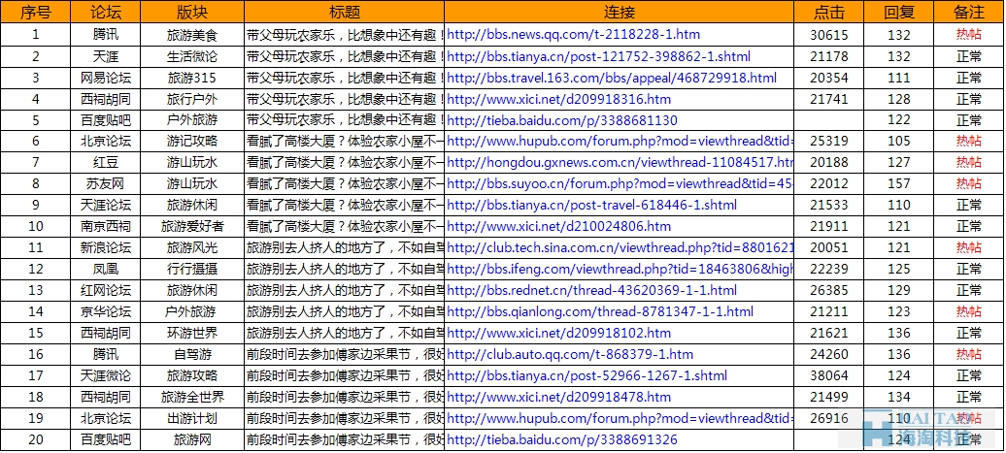The height and width of the screenshot is (453, 1006).
Task: Select the 序号 column header
Action: click(x=36, y=13)
